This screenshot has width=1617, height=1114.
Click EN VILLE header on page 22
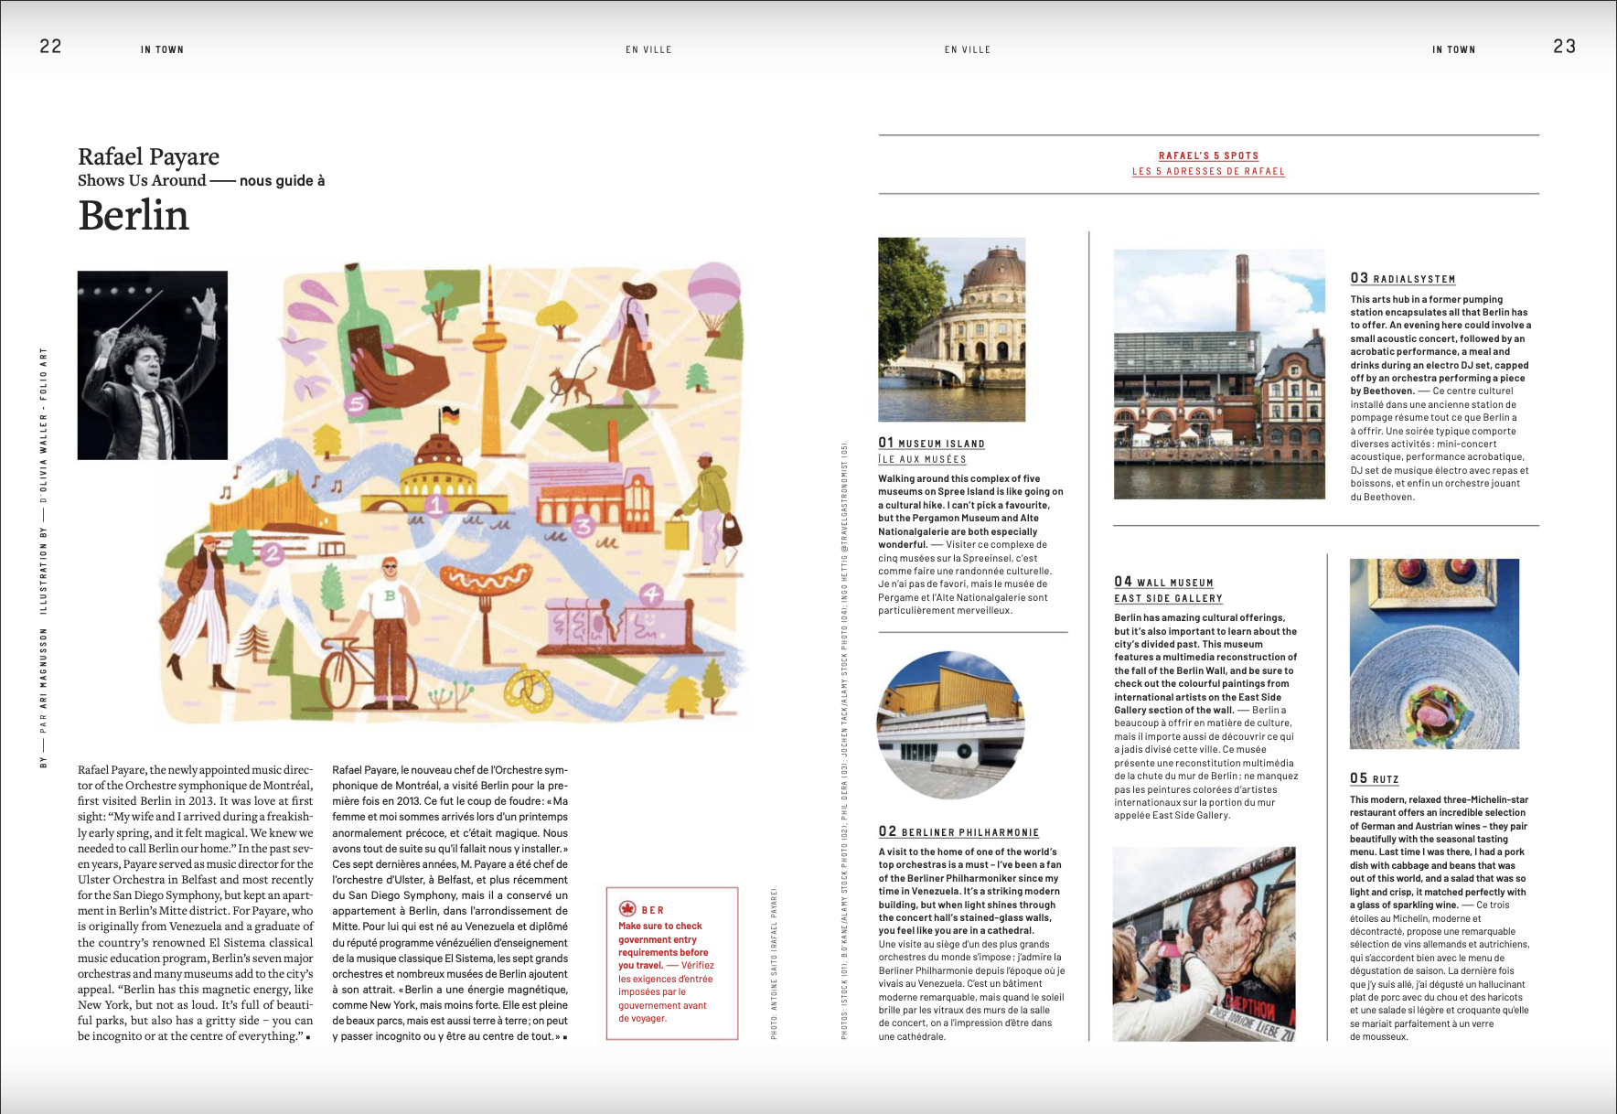point(648,49)
